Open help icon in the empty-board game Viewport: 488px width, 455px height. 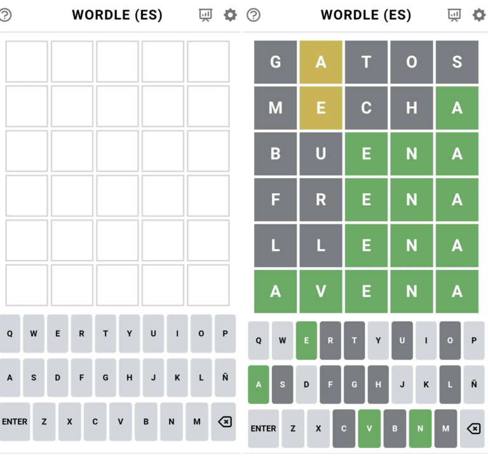(5, 15)
